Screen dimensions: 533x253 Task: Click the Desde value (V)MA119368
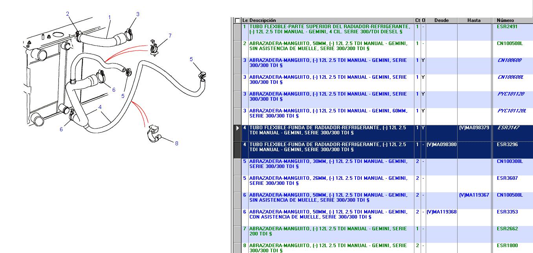[x=441, y=212]
